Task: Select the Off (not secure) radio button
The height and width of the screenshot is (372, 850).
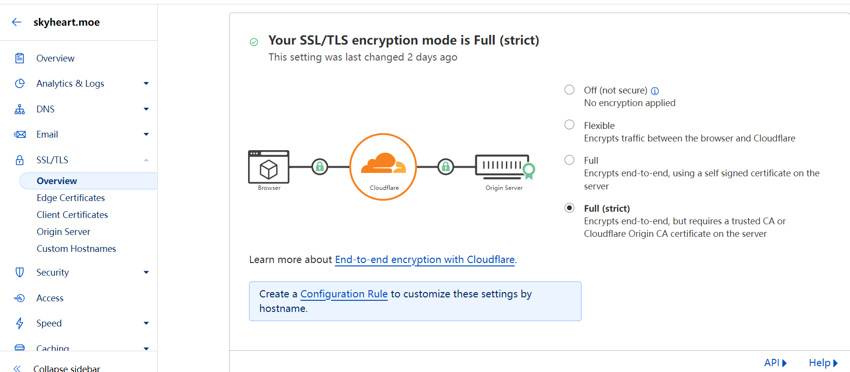Action: 569,90
